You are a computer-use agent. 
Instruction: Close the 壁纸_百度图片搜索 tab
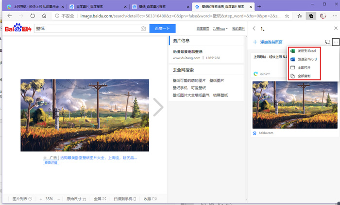188,7
